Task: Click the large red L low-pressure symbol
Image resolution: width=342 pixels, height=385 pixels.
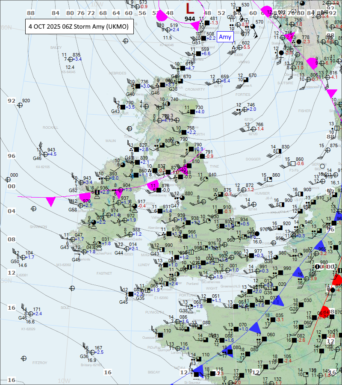Action: (190, 8)
